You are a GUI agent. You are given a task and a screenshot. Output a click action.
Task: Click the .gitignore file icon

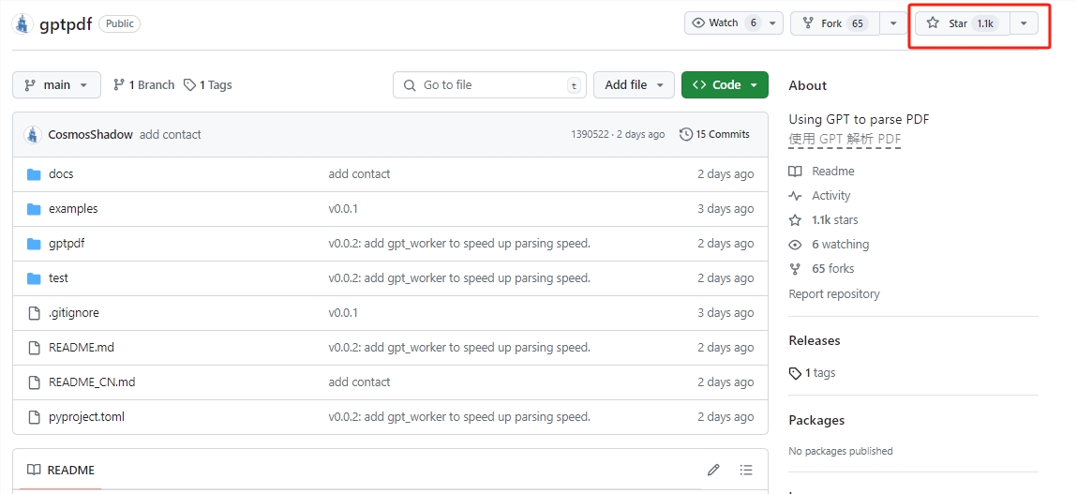(34, 313)
